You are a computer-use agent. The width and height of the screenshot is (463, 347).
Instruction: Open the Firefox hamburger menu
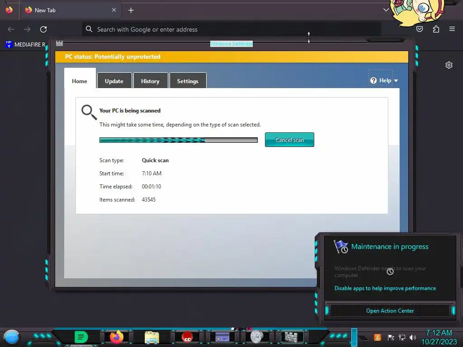[452, 29]
